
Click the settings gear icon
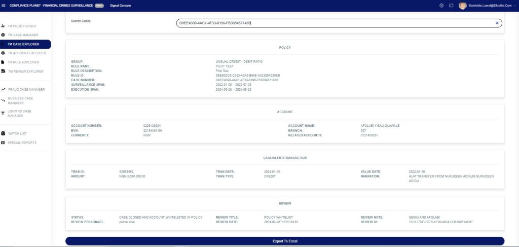tap(441, 5)
